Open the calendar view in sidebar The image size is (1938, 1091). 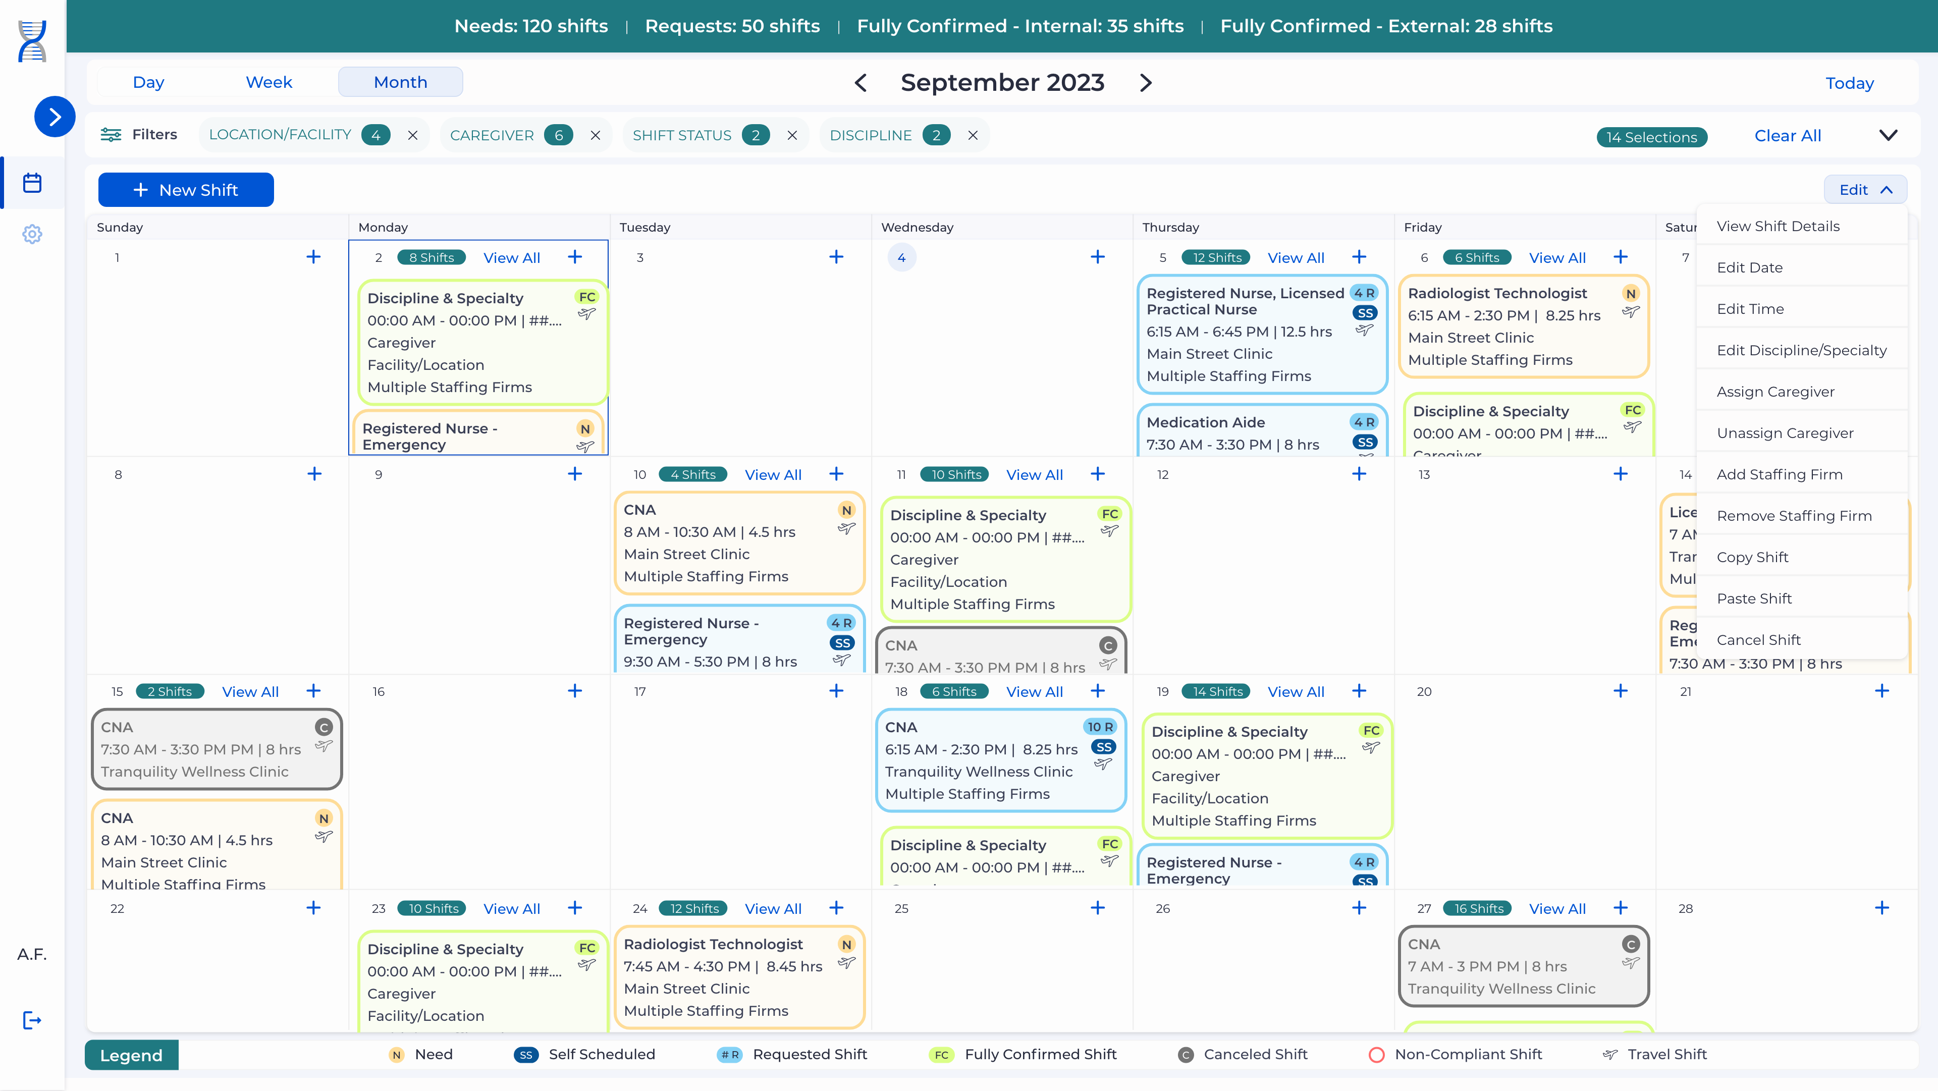(x=32, y=183)
